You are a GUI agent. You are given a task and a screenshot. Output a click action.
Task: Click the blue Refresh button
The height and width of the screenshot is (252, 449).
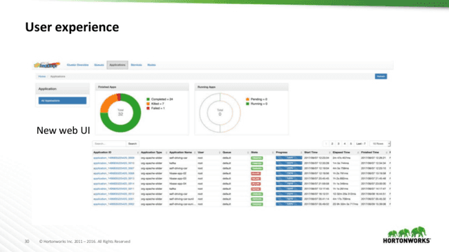tap(381, 77)
